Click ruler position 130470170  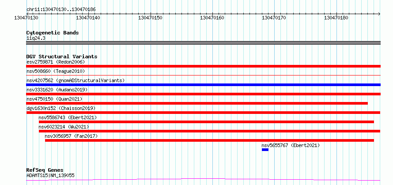(274, 18)
